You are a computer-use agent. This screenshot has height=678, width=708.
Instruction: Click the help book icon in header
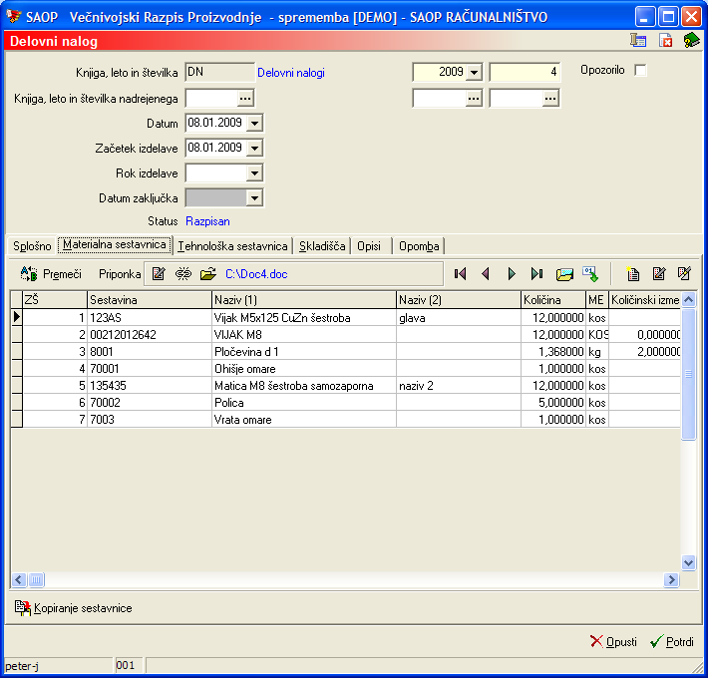691,41
